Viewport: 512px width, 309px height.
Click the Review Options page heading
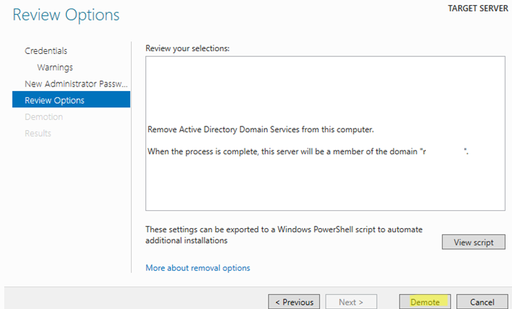pos(66,15)
